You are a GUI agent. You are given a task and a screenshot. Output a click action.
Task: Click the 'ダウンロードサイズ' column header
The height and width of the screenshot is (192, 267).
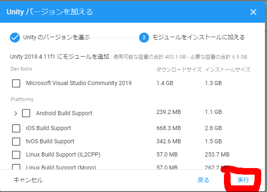(179, 69)
